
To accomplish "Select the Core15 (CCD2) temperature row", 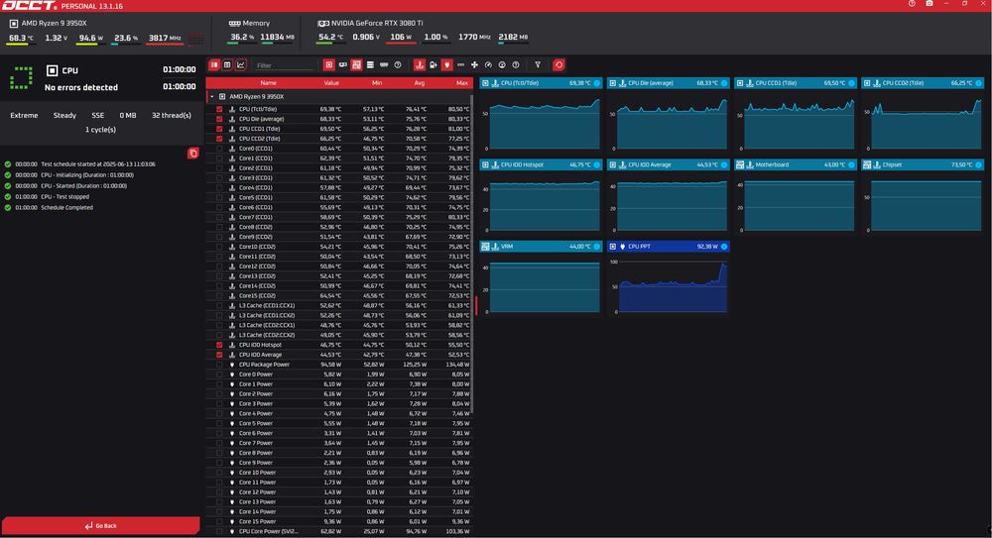I will 338,295.
